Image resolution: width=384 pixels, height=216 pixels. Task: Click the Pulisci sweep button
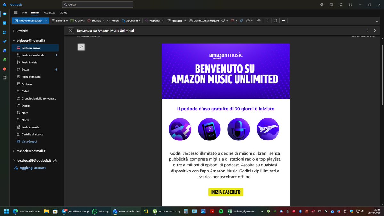click(113, 20)
